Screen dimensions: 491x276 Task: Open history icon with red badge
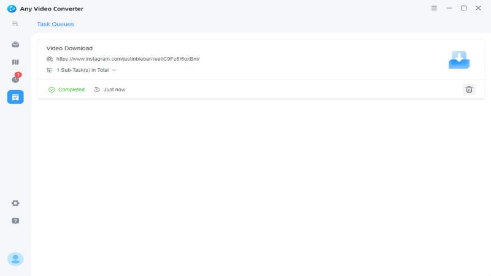click(x=16, y=79)
